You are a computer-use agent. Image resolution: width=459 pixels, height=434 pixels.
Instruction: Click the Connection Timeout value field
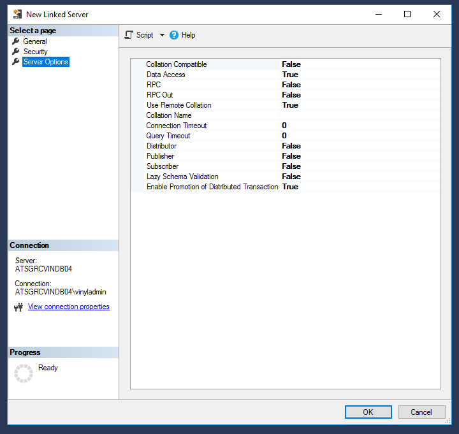coord(284,126)
